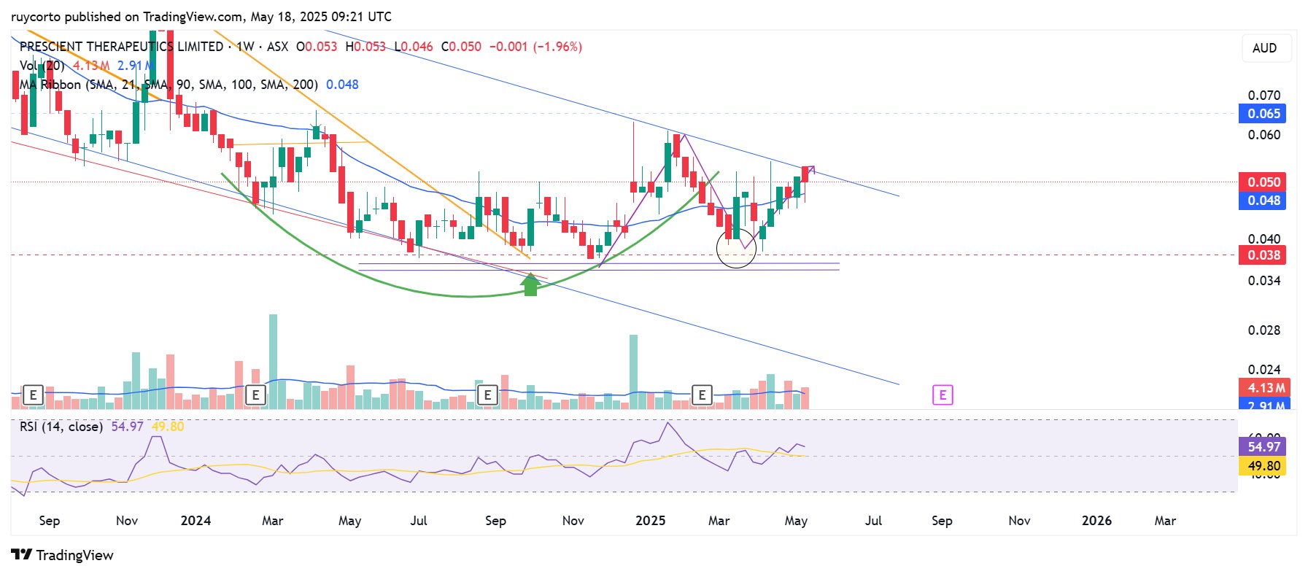Click the 1W interval text in legend
The image size is (1308, 574).
tap(245, 47)
